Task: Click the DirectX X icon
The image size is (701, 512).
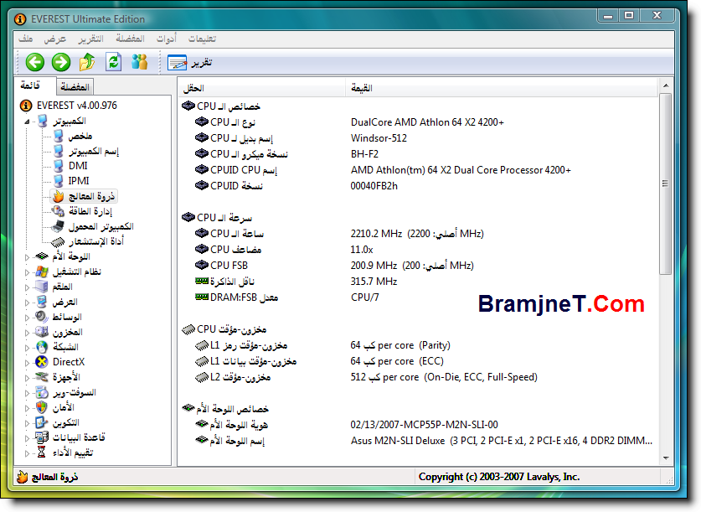Action: 42,362
